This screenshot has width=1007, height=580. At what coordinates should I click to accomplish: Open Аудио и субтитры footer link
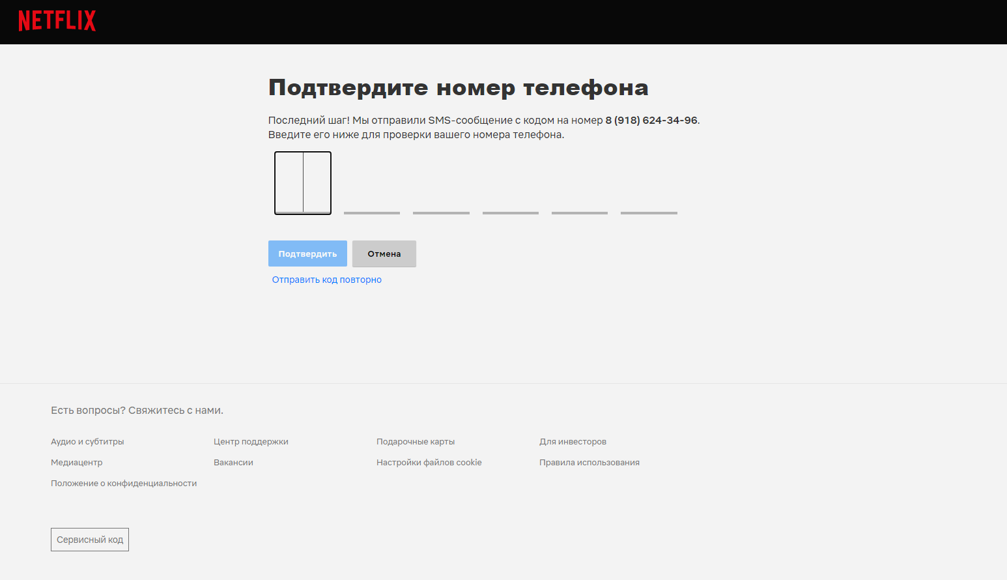[x=87, y=442]
